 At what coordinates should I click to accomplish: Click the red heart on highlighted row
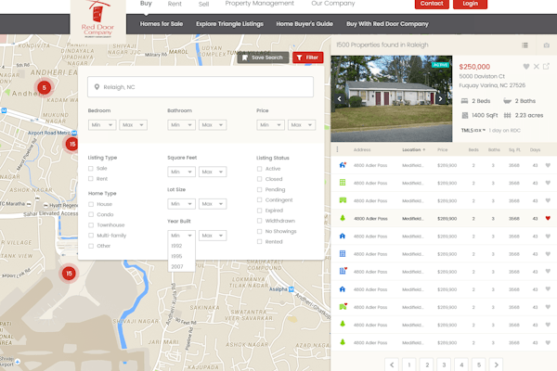(x=548, y=218)
